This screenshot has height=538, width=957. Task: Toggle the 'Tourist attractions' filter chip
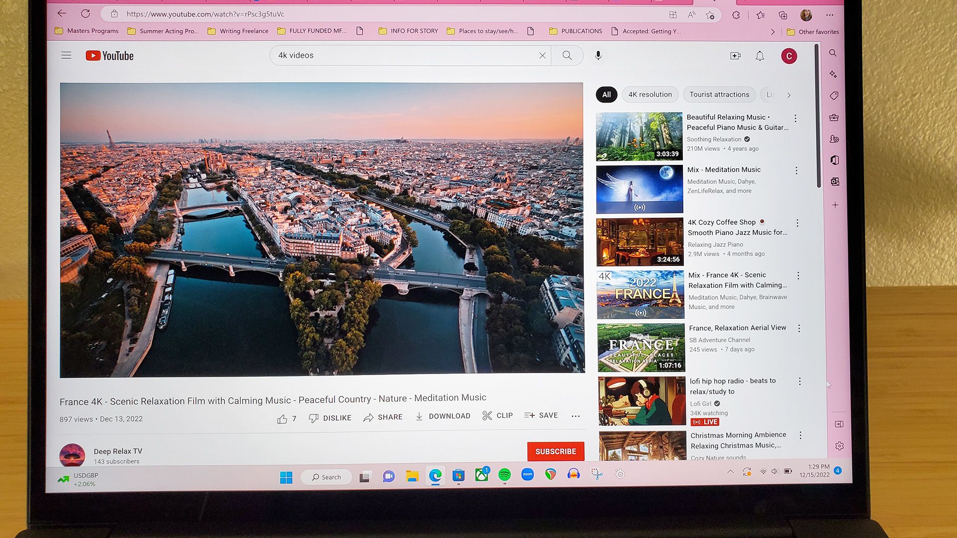pos(719,94)
